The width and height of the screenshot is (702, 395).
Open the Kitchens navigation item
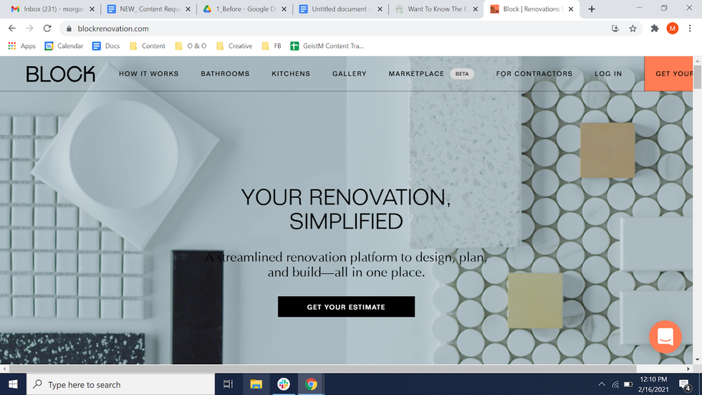(291, 73)
